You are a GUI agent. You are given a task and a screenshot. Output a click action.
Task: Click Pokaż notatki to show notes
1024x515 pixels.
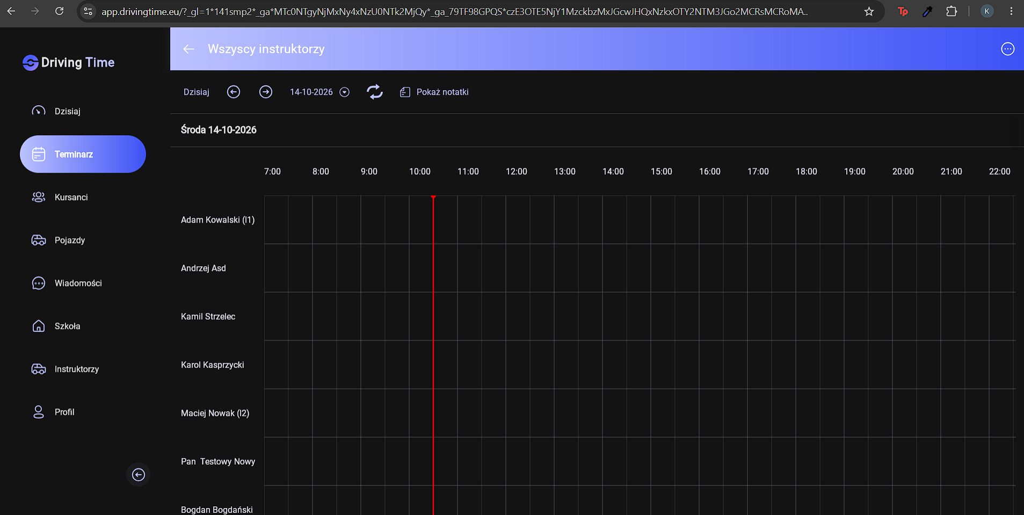point(442,92)
